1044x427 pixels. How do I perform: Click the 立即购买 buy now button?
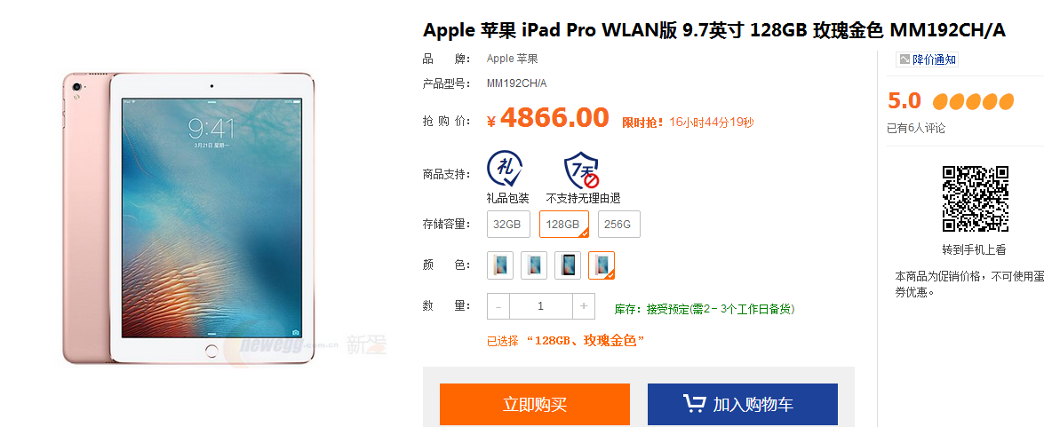(x=535, y=405)
